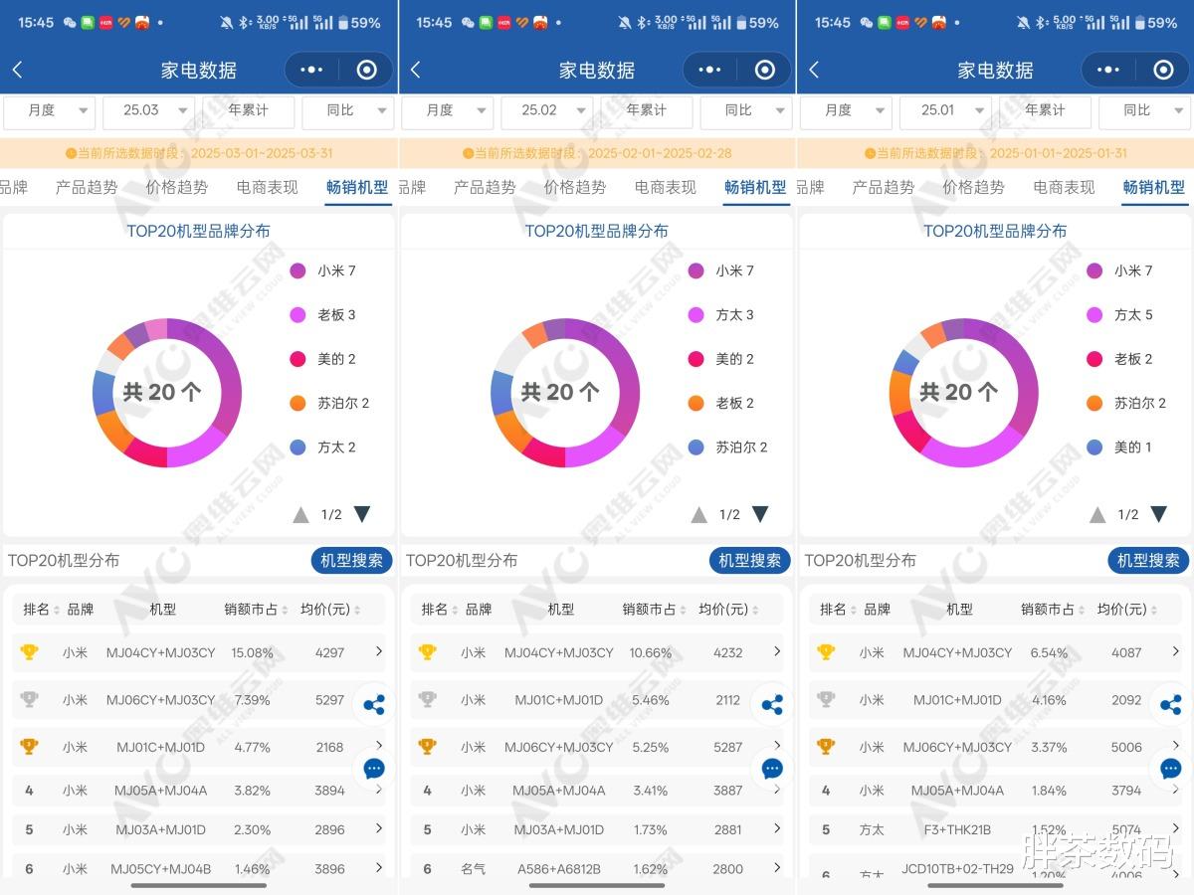Switch to 电商表现 tab in the 25.02 screen

(666, 187)
